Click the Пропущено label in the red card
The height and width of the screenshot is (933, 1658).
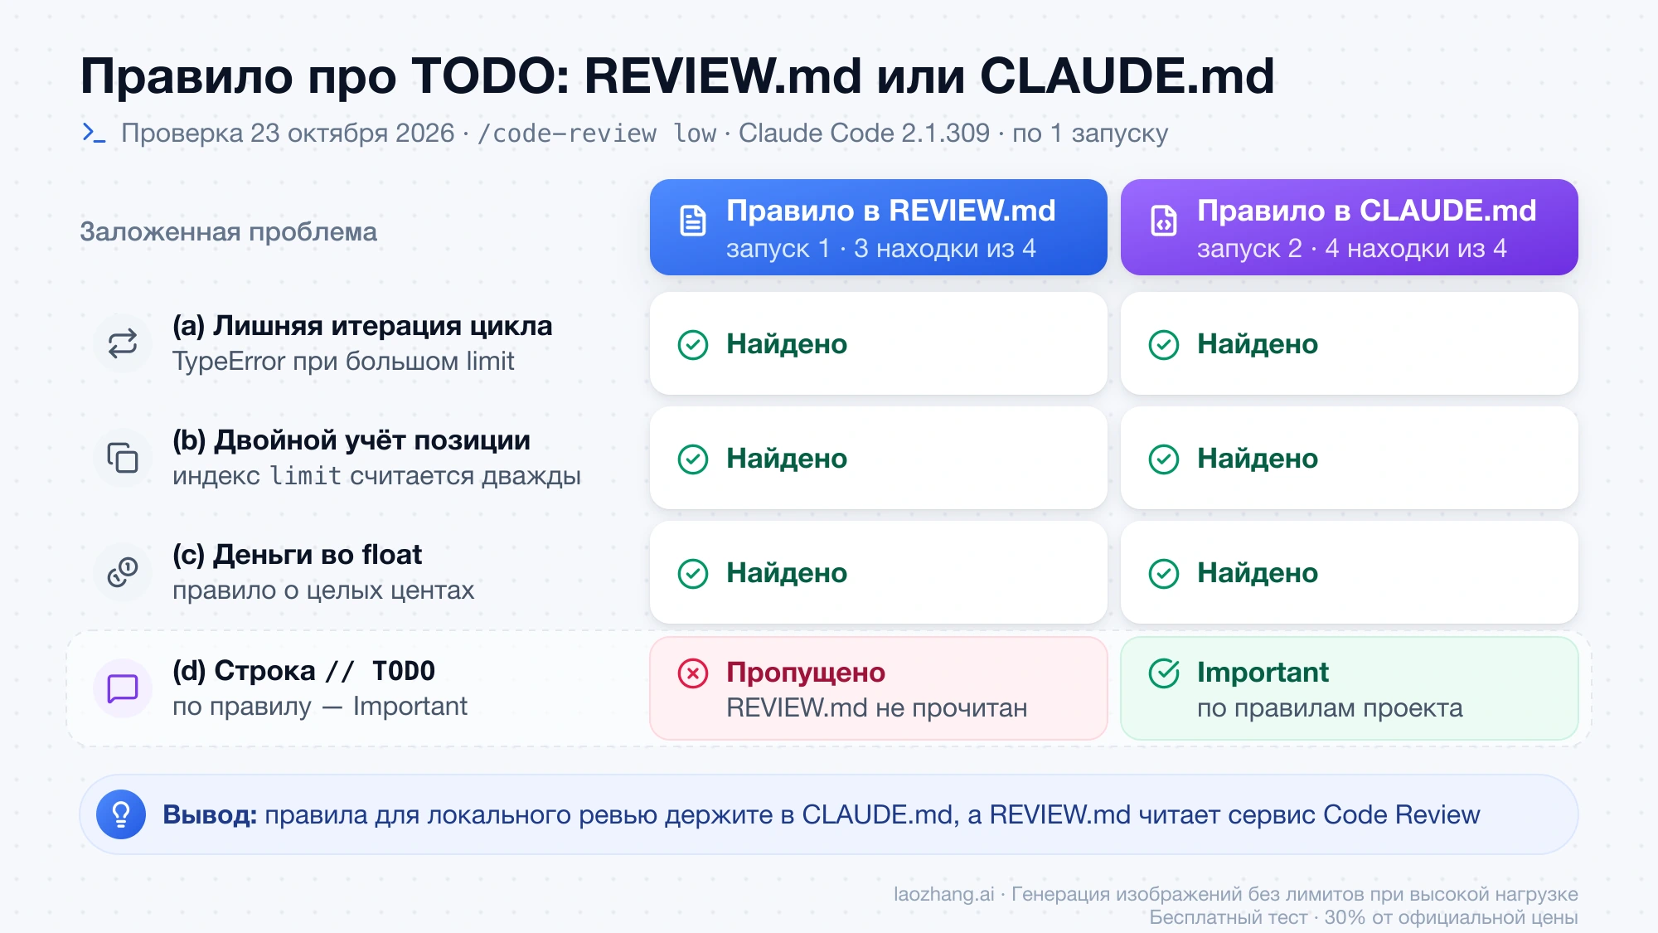[806, 673]
